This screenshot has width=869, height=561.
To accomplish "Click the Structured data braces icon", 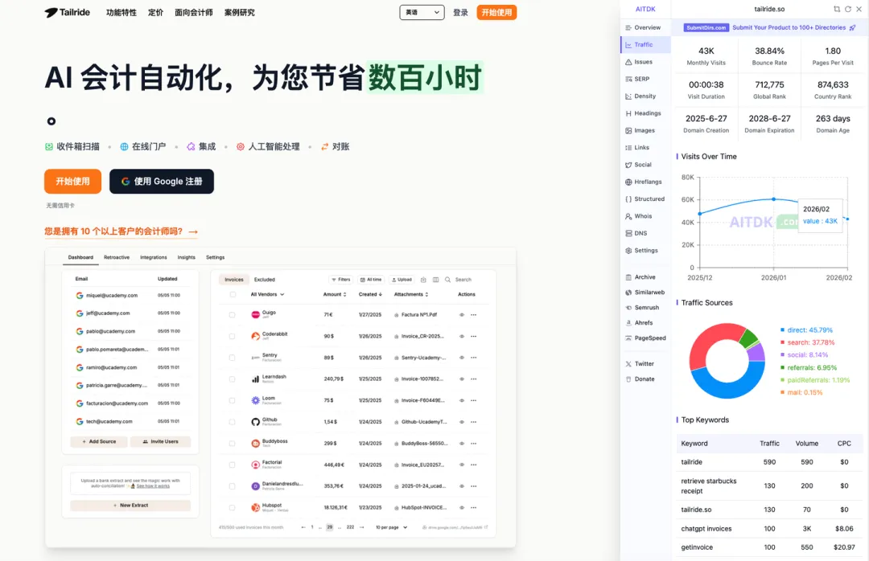I will pyautogui.click(x=628, y=199).
